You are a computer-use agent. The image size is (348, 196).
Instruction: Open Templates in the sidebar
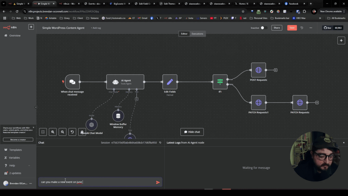(15, 150)
